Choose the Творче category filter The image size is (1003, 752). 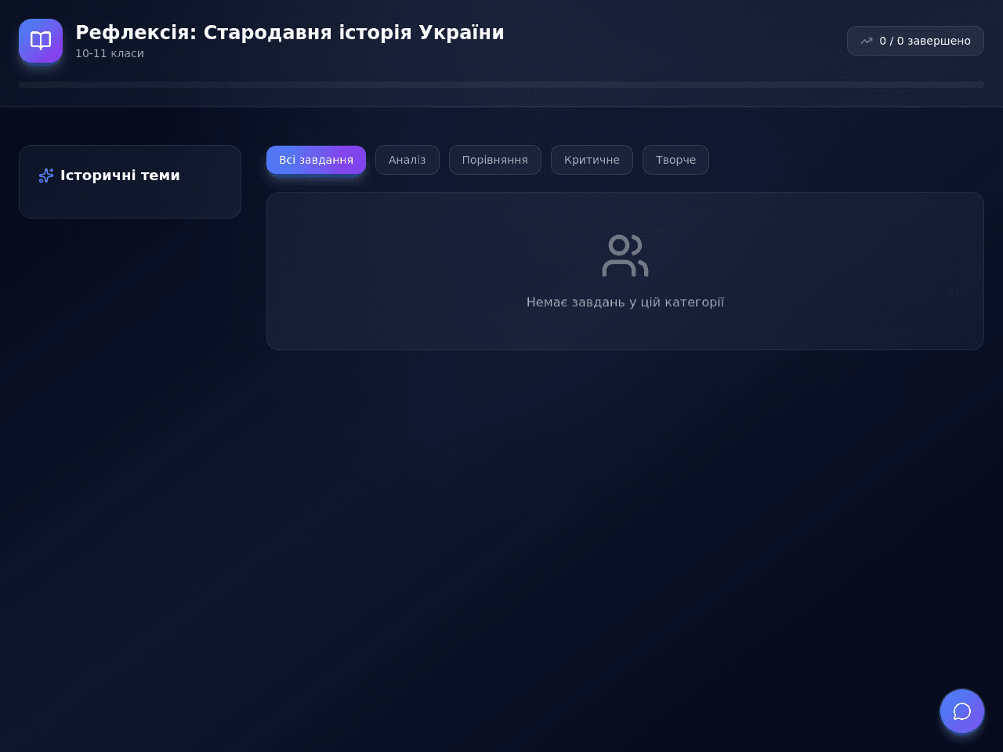point(675,160)
